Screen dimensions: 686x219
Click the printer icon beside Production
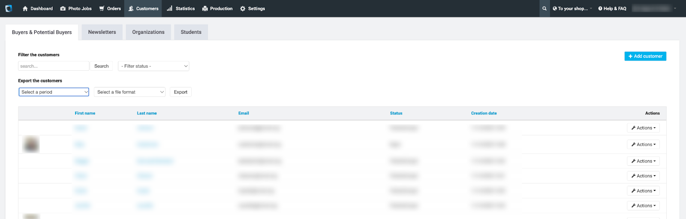tap(205, 9)
